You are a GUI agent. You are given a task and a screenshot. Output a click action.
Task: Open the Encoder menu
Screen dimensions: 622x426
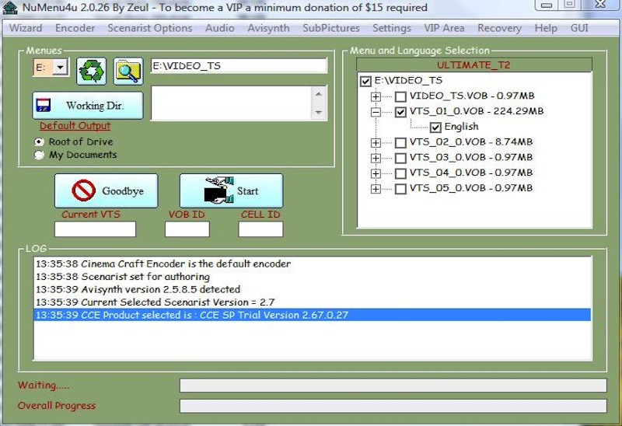75,28
